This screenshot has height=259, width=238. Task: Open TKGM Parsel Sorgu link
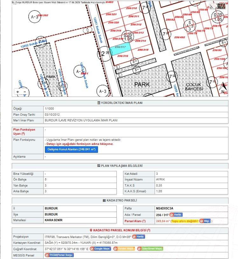[x=59, y=255]
